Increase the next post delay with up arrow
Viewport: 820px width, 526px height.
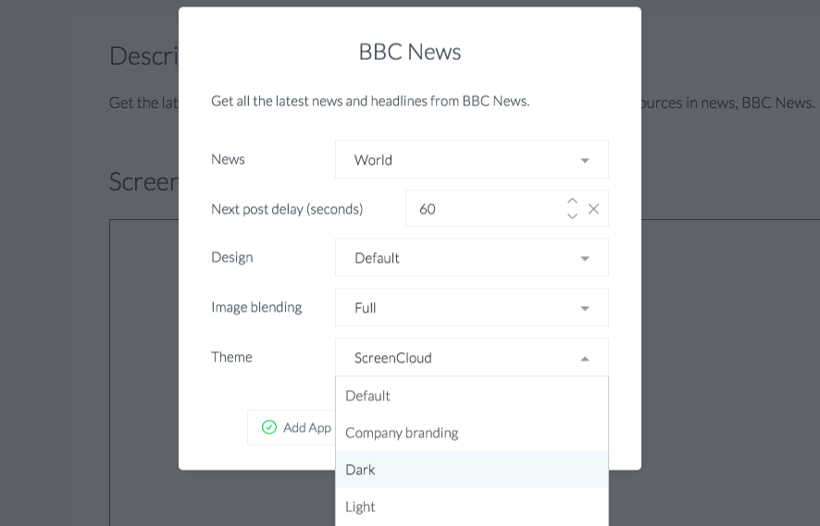click(572, 202)
